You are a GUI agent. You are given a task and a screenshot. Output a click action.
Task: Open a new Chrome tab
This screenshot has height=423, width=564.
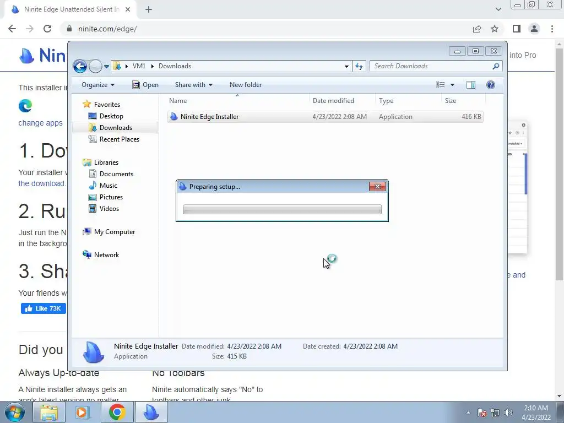149,9
